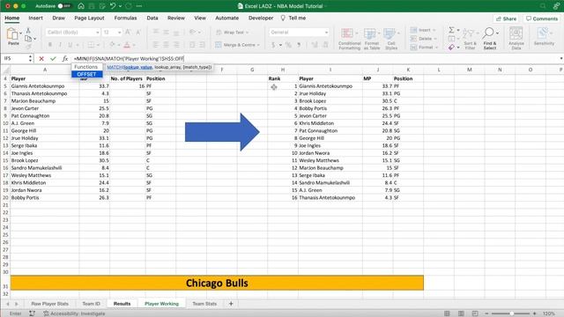Click Accessibility: Investigate in status bar
564x317 pixels.
(74, 313)
